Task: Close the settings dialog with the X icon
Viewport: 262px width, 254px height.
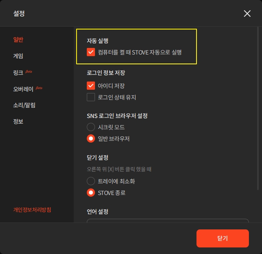Action: coord(247,14)
